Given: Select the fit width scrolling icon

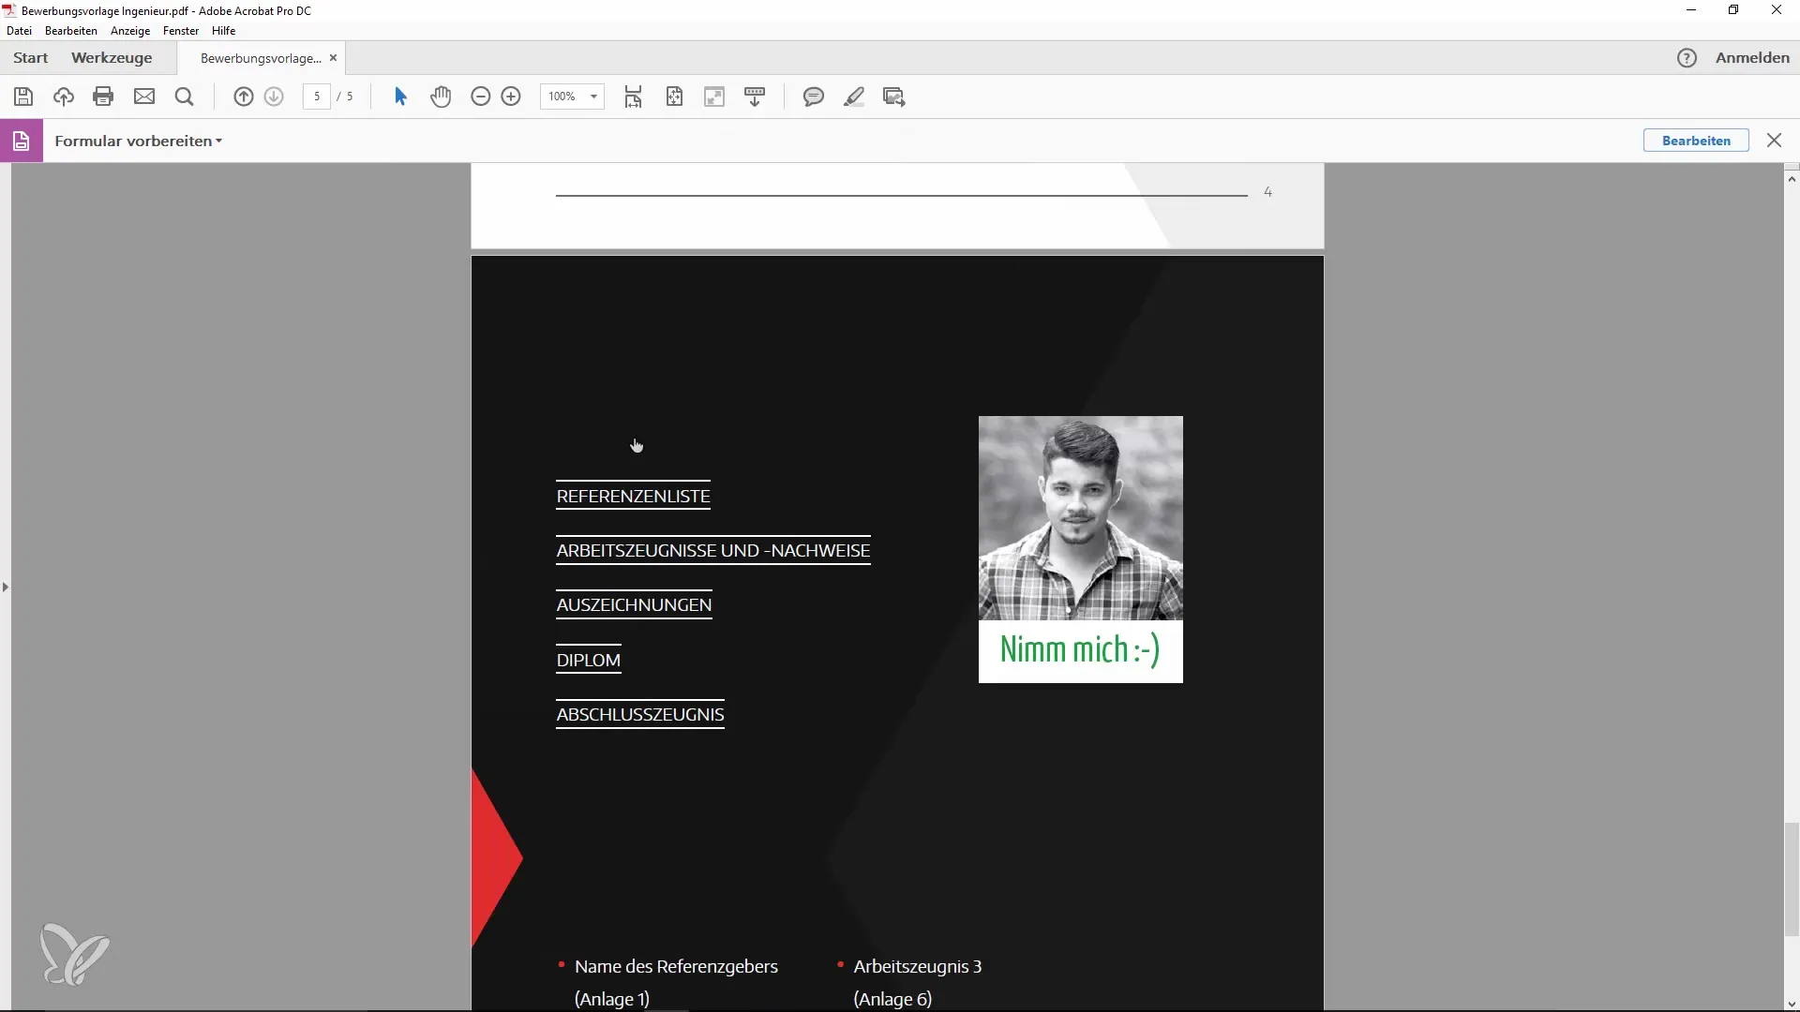Looking at the screenshot, I should (634, 97).
